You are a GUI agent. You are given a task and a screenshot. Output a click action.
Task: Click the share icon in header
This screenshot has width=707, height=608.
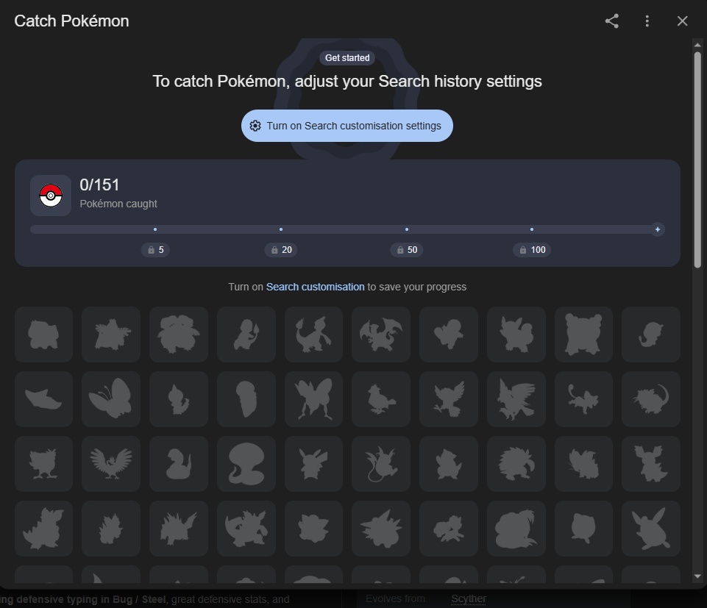pyautogui.click(x=611, y=21)
